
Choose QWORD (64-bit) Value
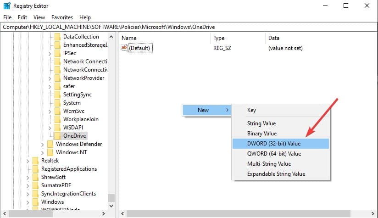pyautogui.click(x=281, y=154)
